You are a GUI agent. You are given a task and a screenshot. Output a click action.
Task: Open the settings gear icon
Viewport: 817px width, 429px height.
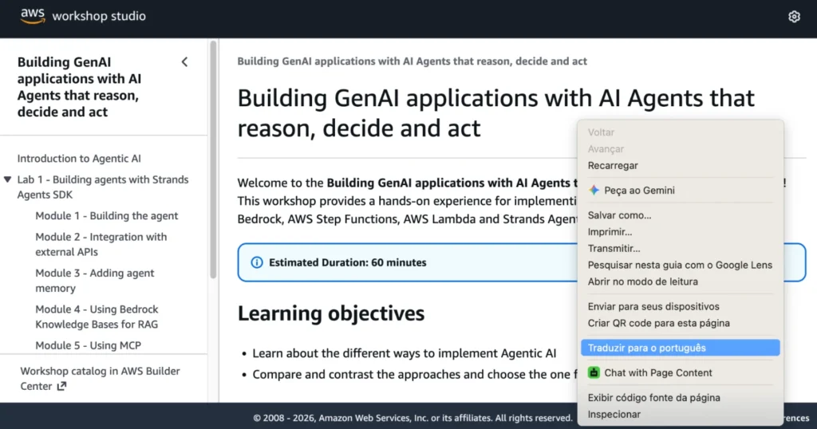[x=794, y=17]
